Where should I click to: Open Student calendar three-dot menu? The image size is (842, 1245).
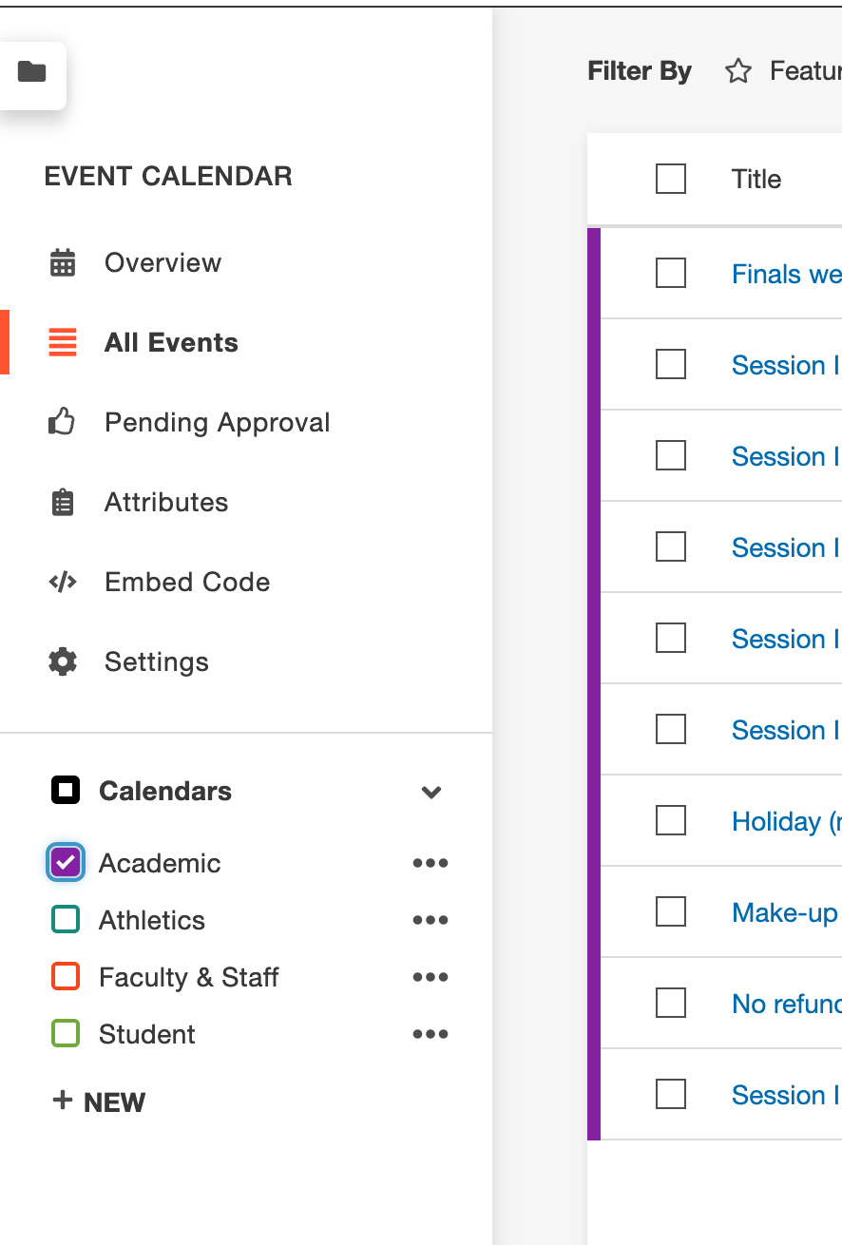tap(431, 1034)
